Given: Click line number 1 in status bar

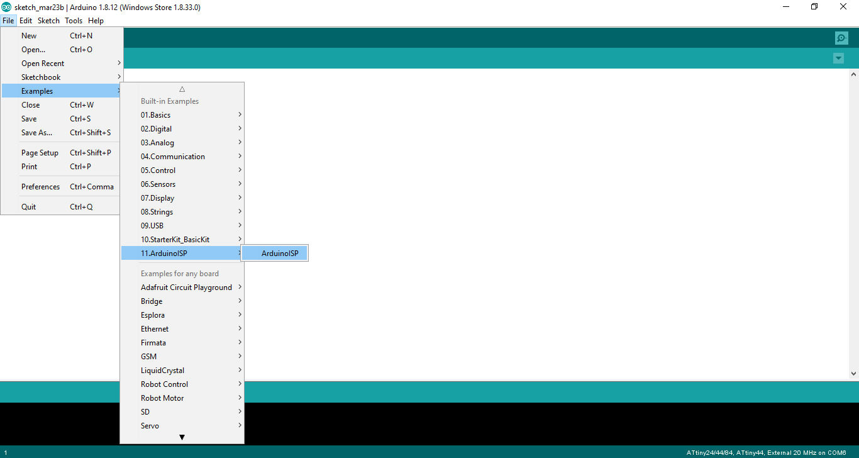Looking at the screenshot, I should 5,453.
